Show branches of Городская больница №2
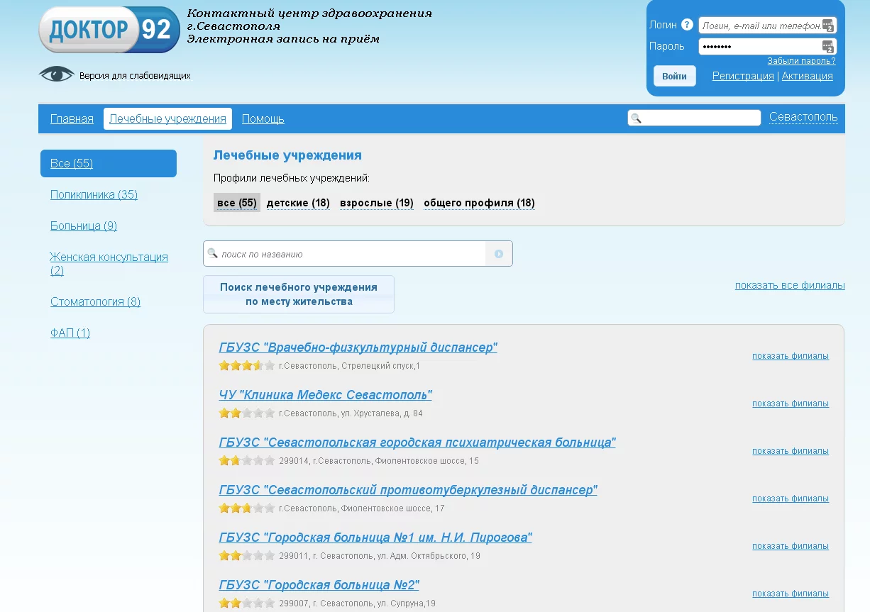Viewport: 870px width, 612px height. 791,594
